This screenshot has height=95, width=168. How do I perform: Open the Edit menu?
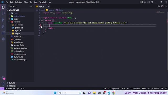pos(12,2)
